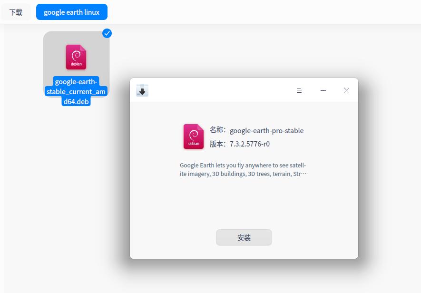The height and width of the screenshot is (293, 421).
Task: Minimize the package installer window
Action: [323, 90]
